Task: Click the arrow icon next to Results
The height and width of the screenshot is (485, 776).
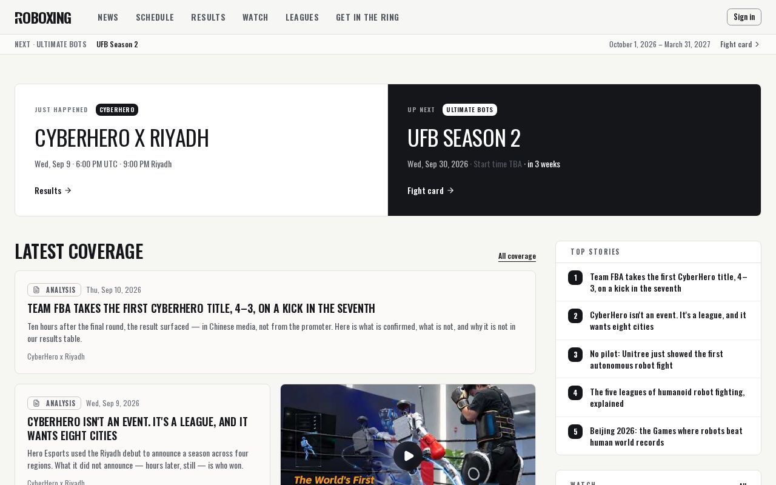Action: click(x=68, y=190)
